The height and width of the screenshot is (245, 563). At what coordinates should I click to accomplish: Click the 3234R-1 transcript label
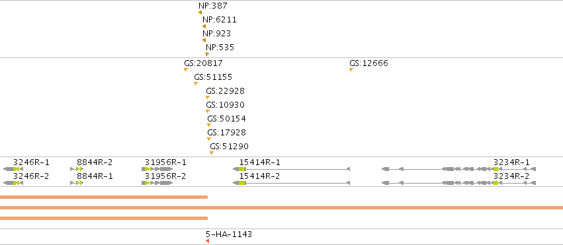511,162
